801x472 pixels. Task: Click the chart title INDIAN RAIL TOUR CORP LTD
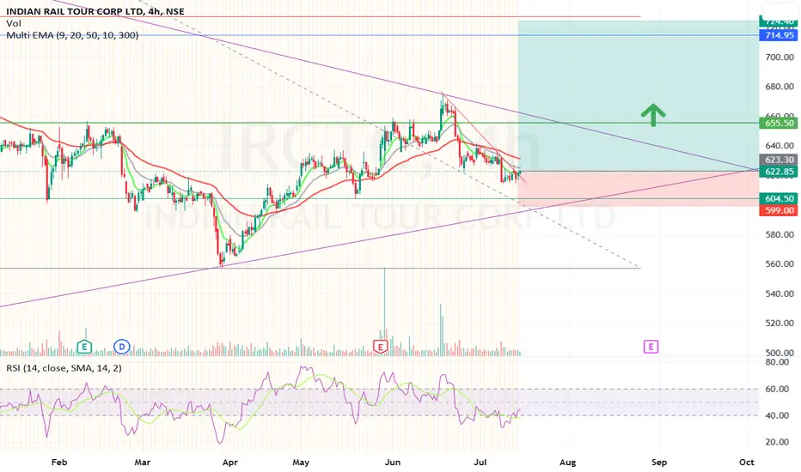click(74, 11)
